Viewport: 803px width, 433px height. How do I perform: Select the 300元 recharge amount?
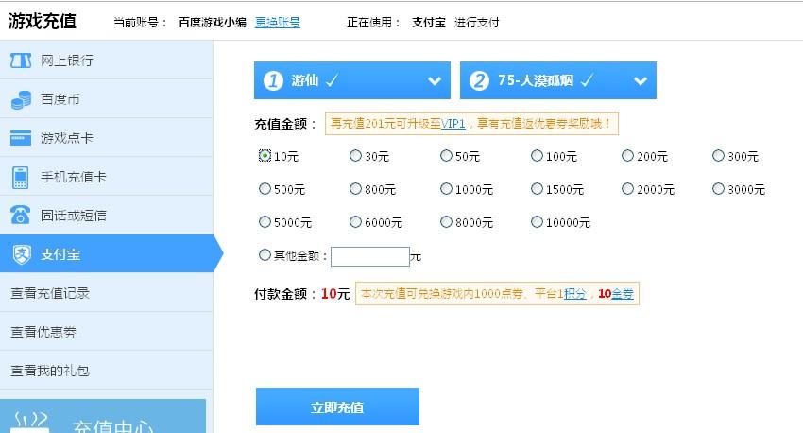(x=718, y=155)
